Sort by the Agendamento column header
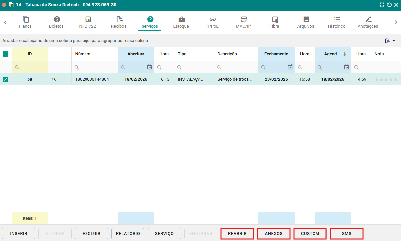The height and width of the screenshot is (241, 401). [x=332, y=54]
